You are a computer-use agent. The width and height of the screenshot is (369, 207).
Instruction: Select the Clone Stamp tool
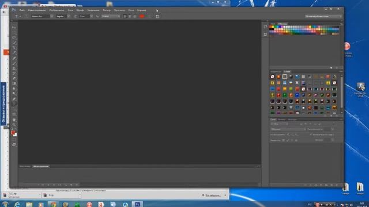point(14,68)
